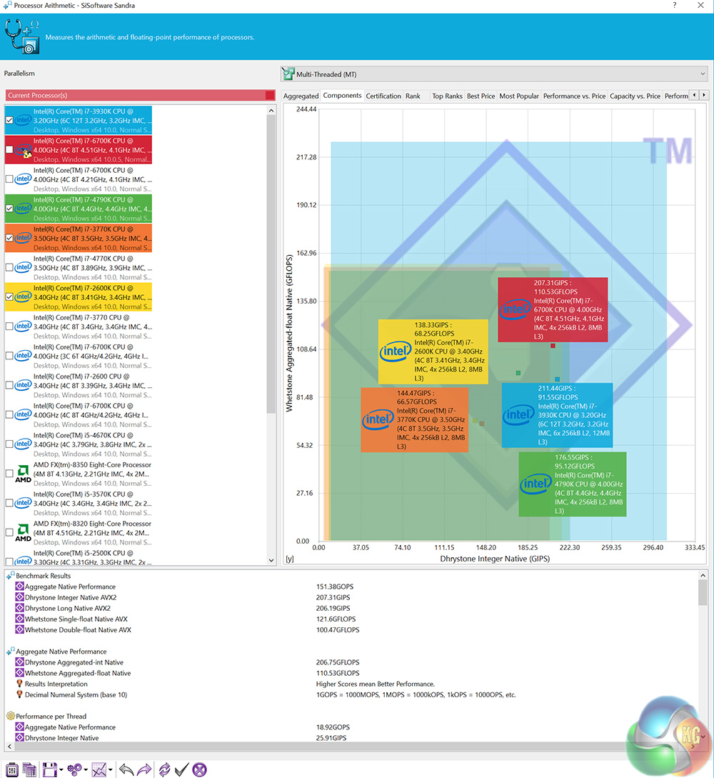Click the floppy disk save icon
Image resolution: width=714 pixels, height=778 pixels.
(x=49, y=769)
